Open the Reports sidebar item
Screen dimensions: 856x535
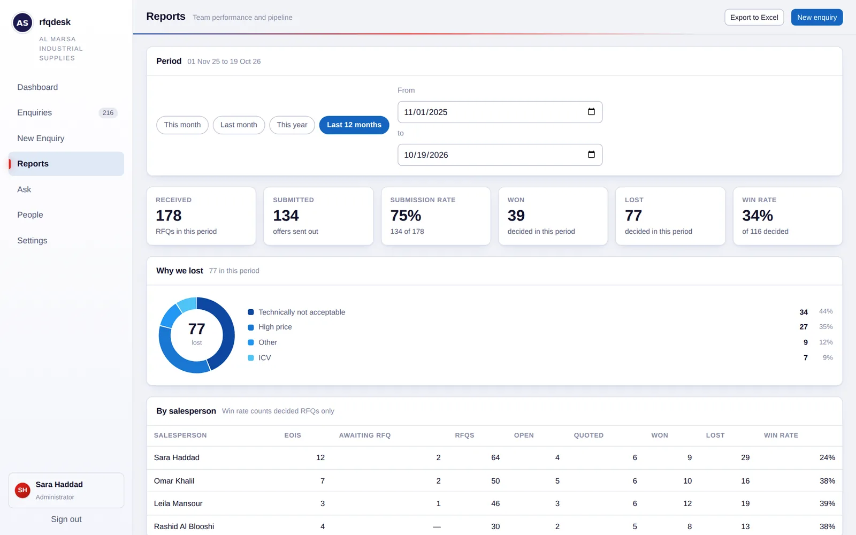[x=66, y=164]
